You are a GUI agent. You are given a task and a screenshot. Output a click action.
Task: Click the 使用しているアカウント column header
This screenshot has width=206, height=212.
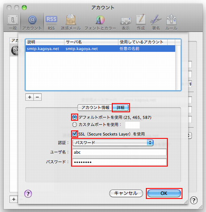coord(143,42)
